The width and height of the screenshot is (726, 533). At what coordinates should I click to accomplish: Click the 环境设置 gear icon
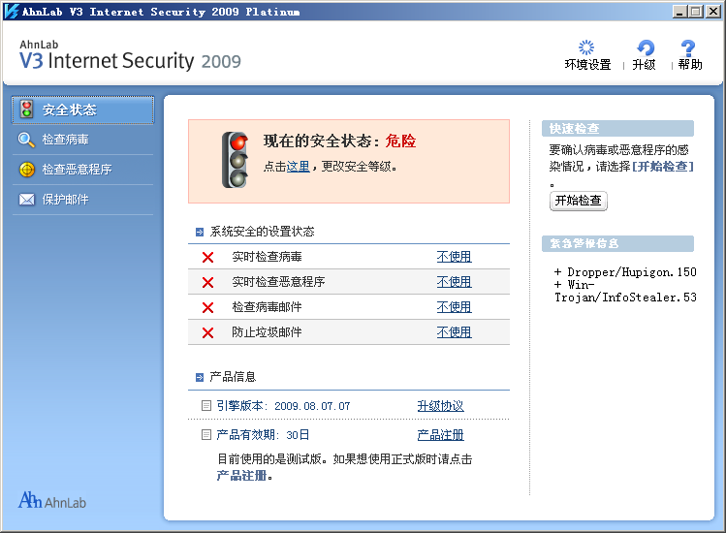[x=586, y=48]
